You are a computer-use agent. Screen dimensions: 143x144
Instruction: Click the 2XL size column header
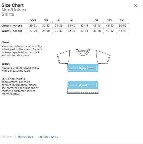(x=110, y=20)
